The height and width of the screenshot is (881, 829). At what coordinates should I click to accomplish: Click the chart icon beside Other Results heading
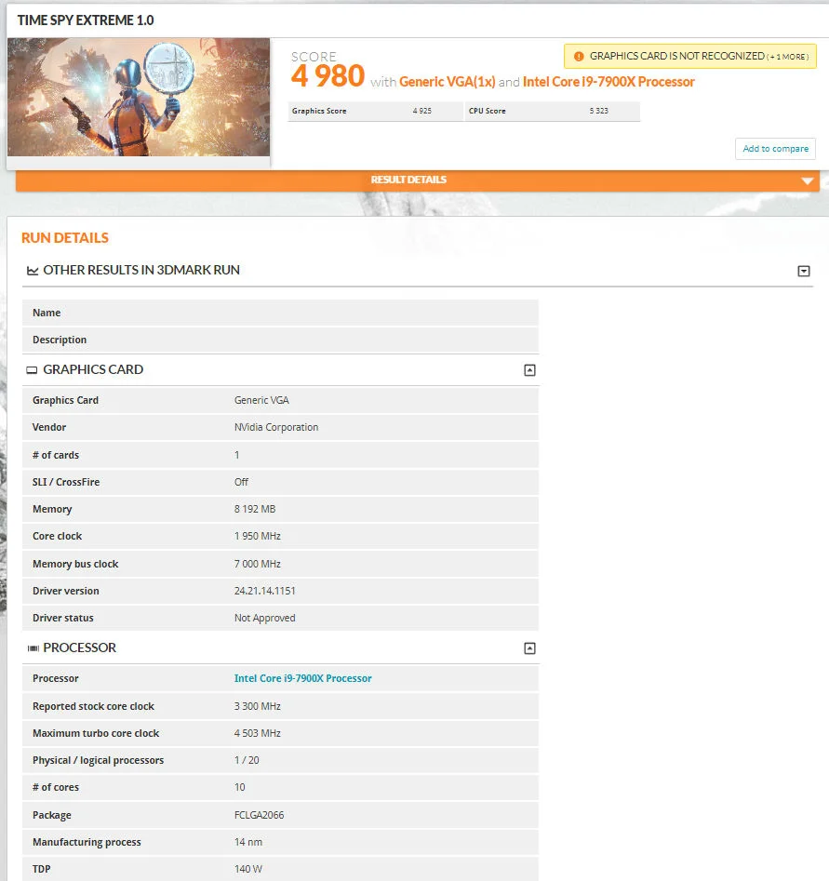[33, 271]
